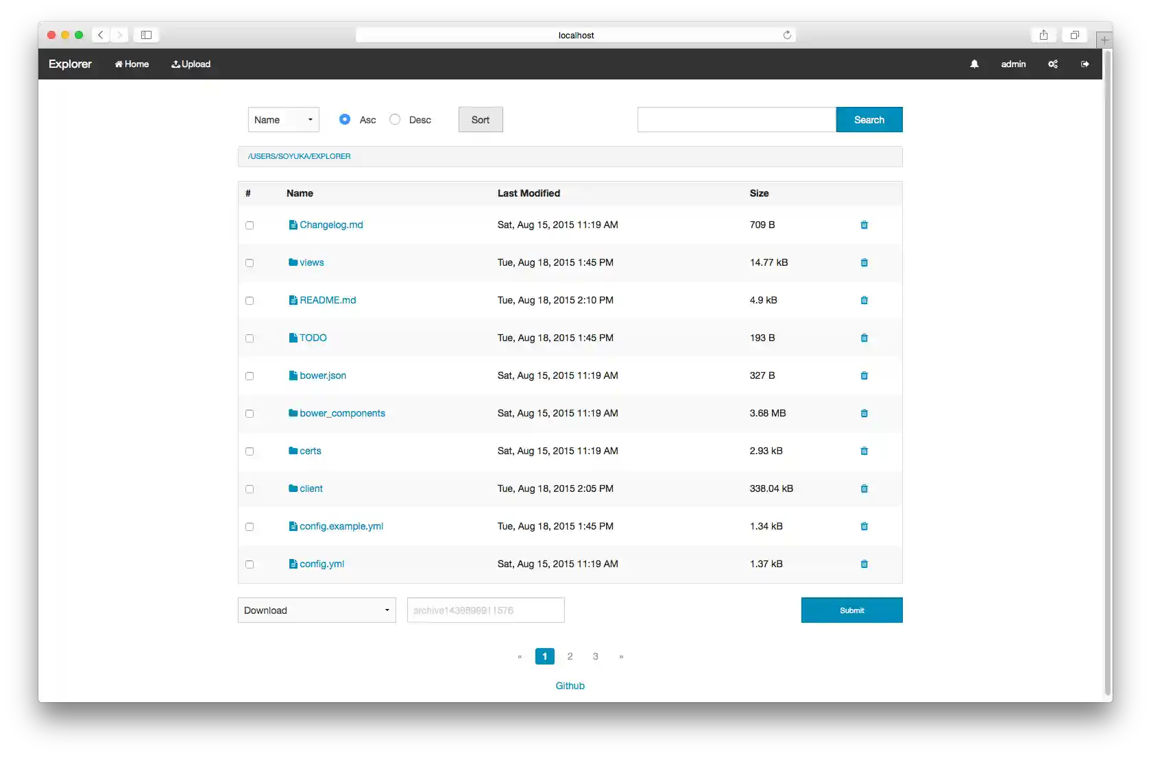This screenshot has width=1151, height=757.
Task: Open the settings gear icon
Action: pos(1053,64)
